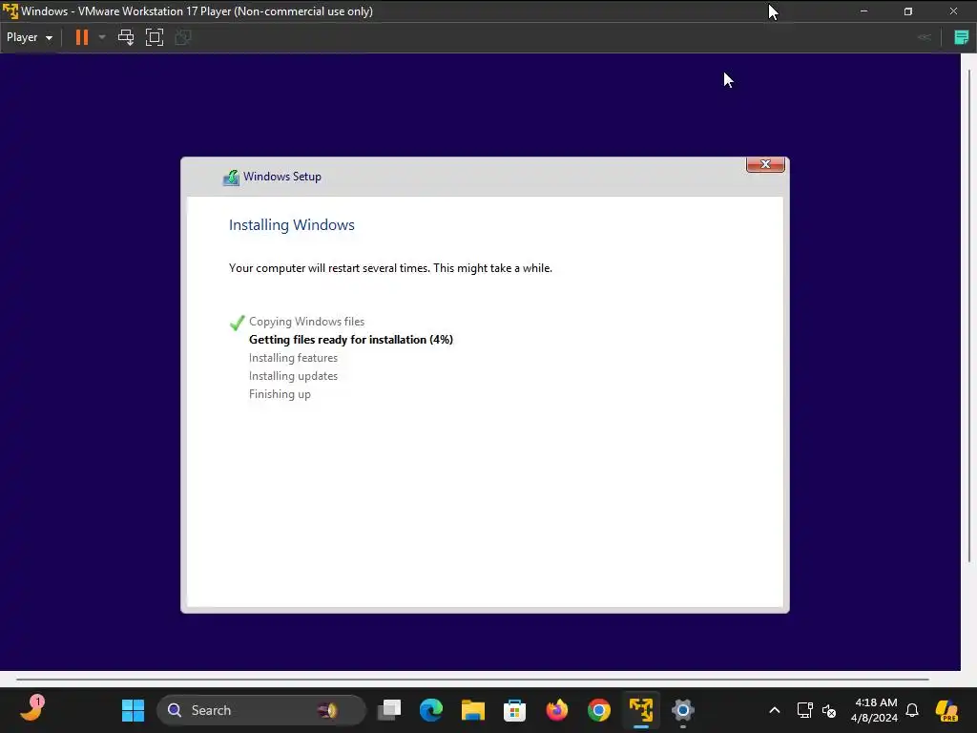The image size is (977, 733).
Task: Select 'Copying Windows files' text
Action: point(306,322)
